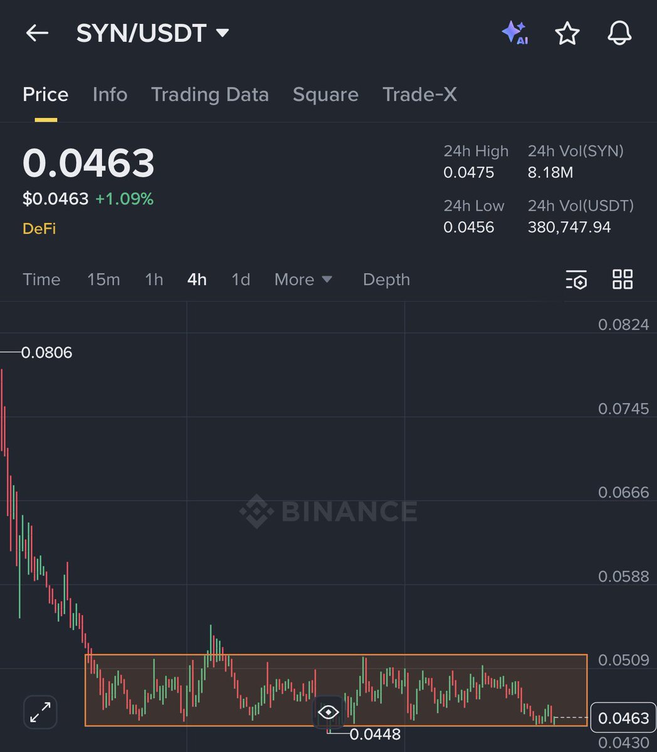Viewport: 657px width, 752px height.
Task: Toggle chart visibility with the eye icon
Action: 328,712
